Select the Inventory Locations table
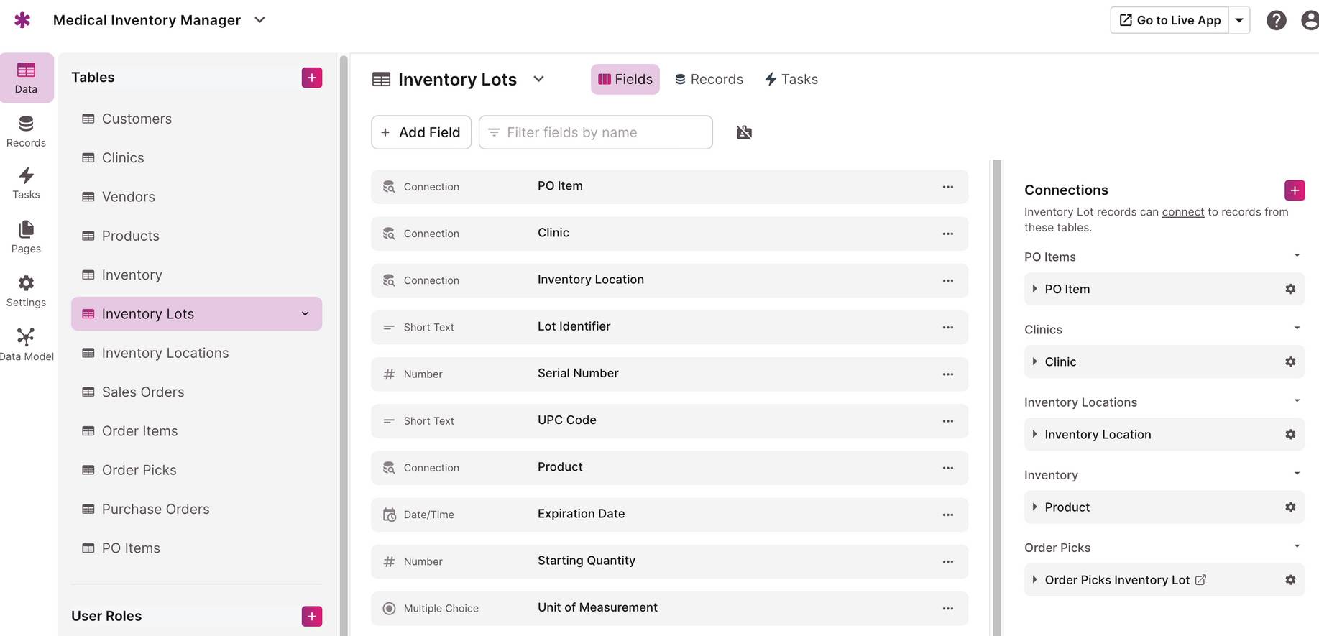The height and width of the screenshot is (636, 1319). (x=196, y=353)
